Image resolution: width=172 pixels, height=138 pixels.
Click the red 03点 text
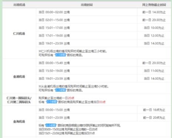pyautogui.click(x=102, y=102)
